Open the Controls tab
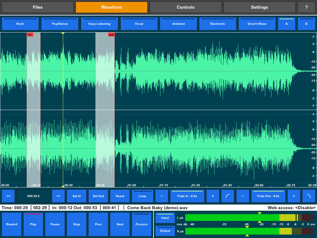This screenshot has height=238, width=317. tap(186, 7)
